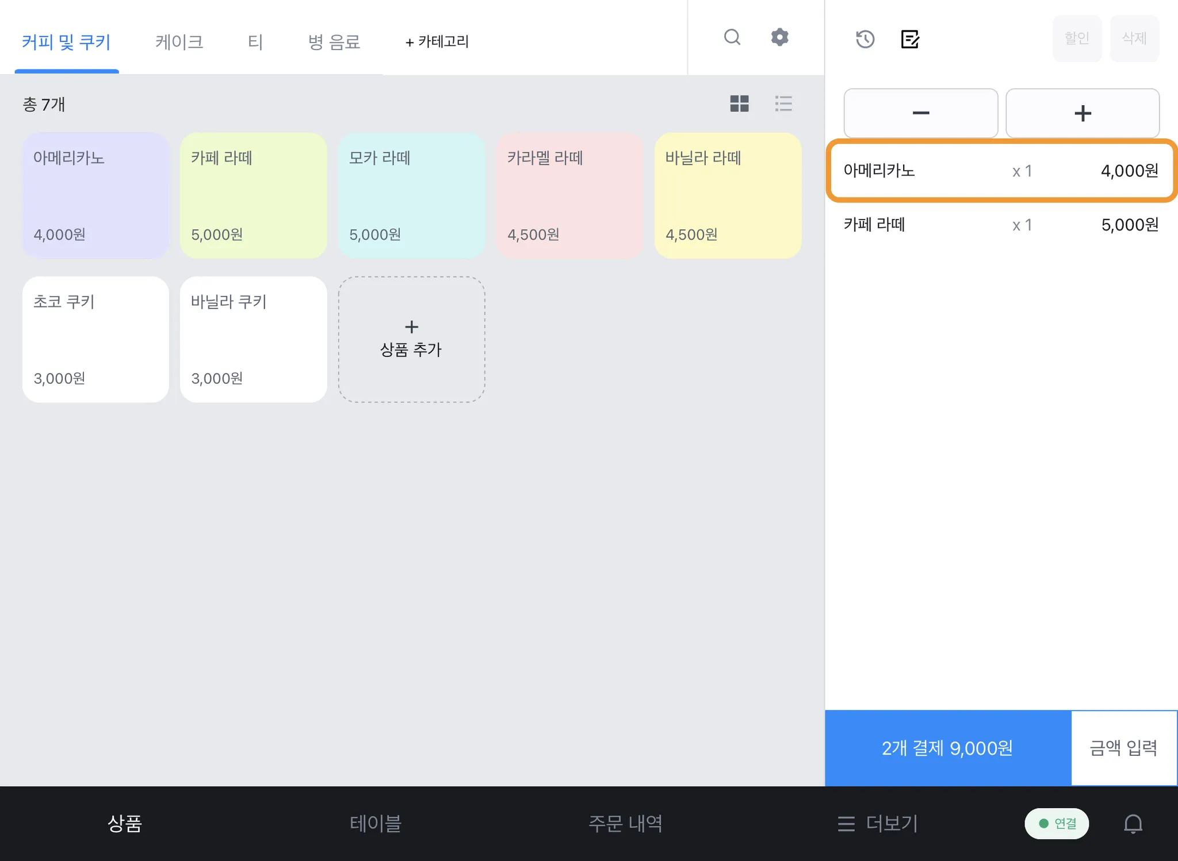Switch to grid view layout

tap(739, 103)
